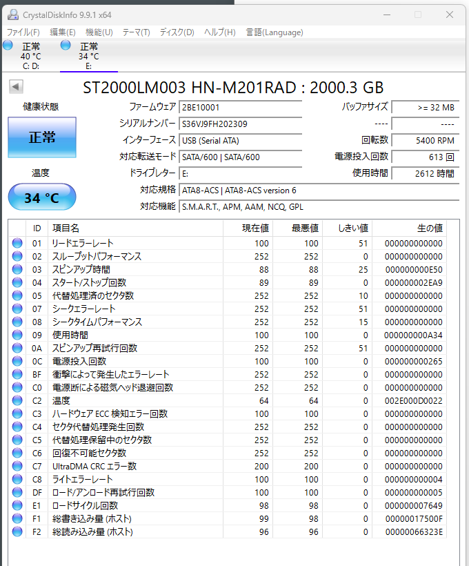469x566 pixels.
Task: Click the drive letter field E:
Action: [x=240, y=174]
